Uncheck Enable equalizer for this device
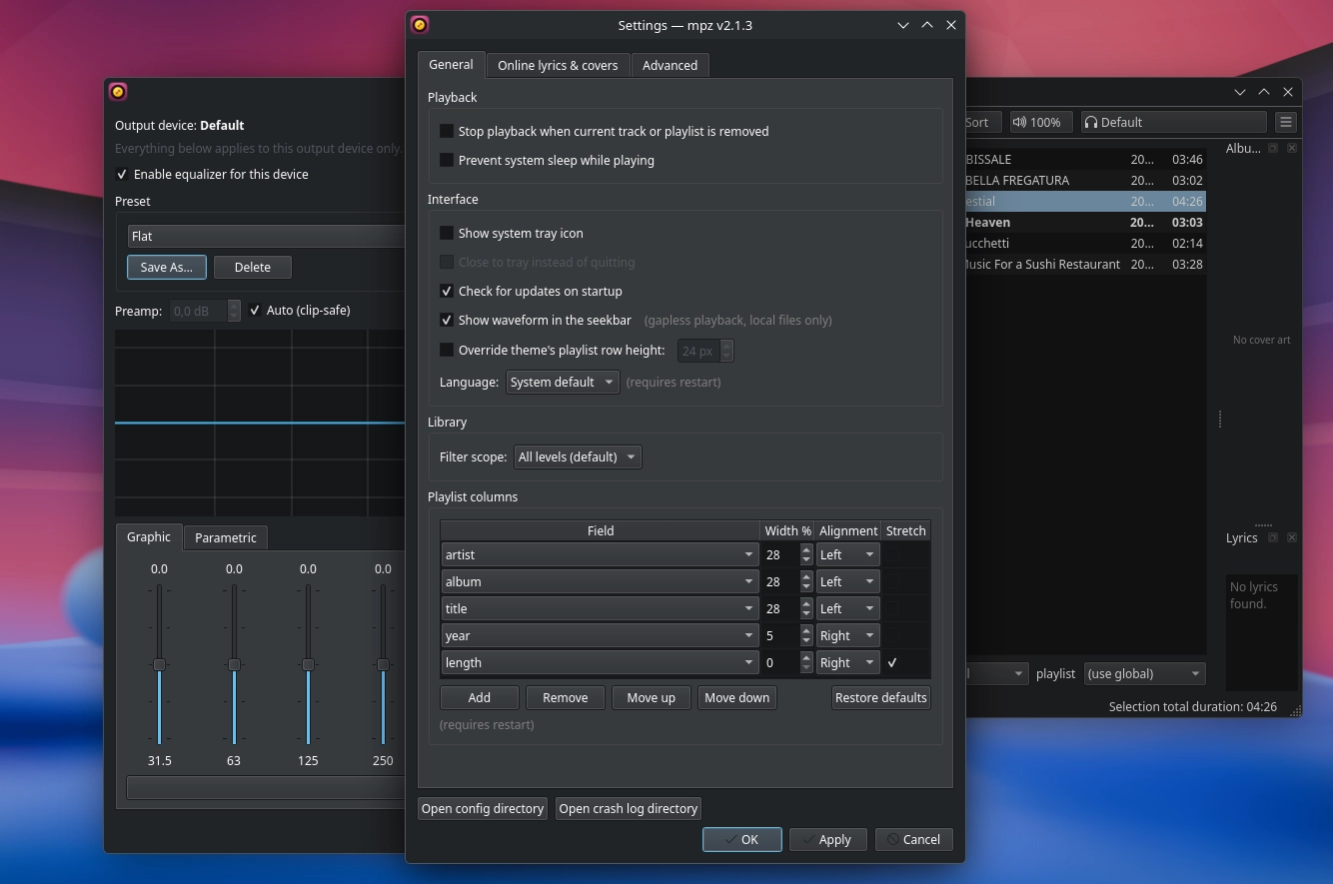The image size is (1333, 884). [x=122, y=174]
